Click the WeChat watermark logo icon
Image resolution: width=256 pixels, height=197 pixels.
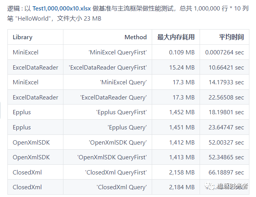(x=210, y=186)
